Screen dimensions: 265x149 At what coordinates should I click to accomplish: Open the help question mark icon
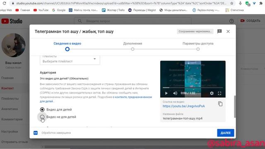(231, 21)
